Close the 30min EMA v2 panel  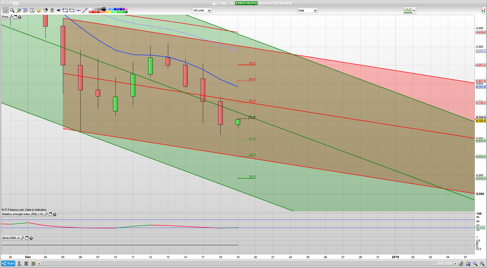point(31,238)
